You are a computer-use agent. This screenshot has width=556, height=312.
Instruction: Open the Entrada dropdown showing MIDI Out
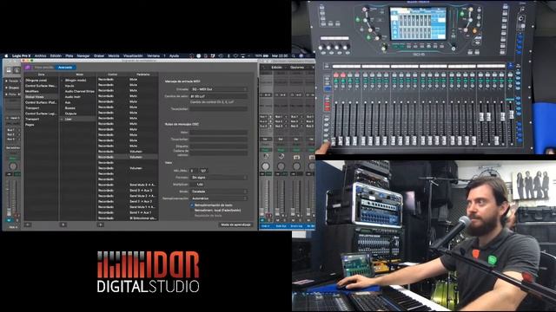pos(218,89)
